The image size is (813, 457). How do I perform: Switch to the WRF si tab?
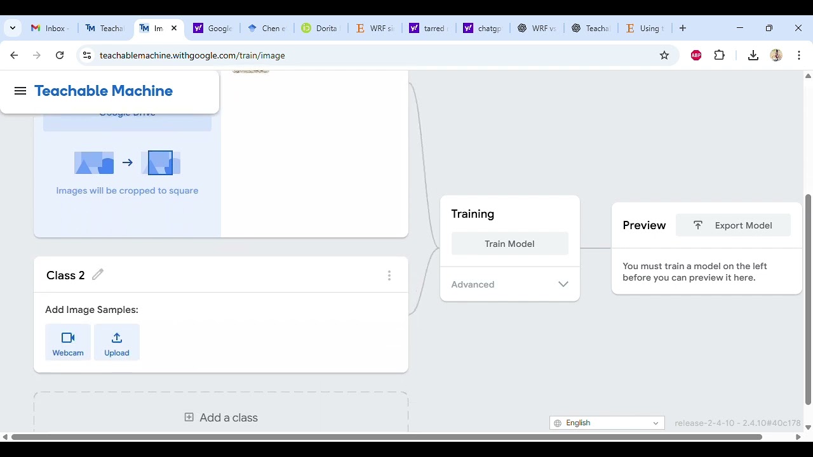coord(375,28)
